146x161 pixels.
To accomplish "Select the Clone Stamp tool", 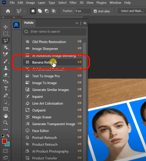I will click(x=6, y=68).
